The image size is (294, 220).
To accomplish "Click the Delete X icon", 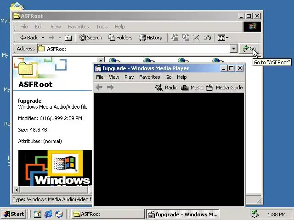I will click(196, 38).
